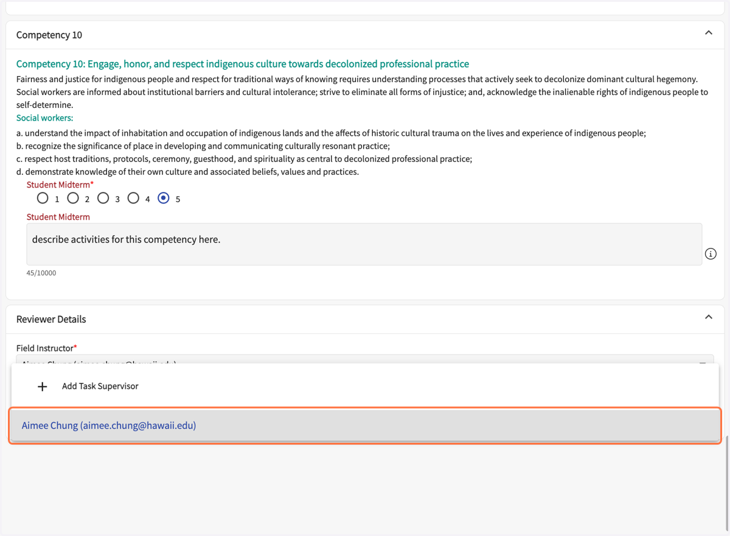Click the info icon beside the midterm text box

[x=711, y=254]
